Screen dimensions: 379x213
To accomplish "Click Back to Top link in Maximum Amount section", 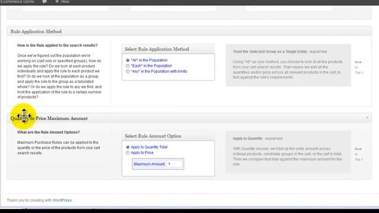I will [x=358, y=154].
